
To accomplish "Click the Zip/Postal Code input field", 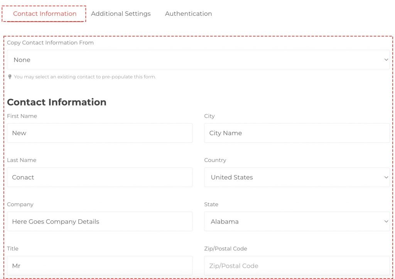I will (x=297, y=266).
